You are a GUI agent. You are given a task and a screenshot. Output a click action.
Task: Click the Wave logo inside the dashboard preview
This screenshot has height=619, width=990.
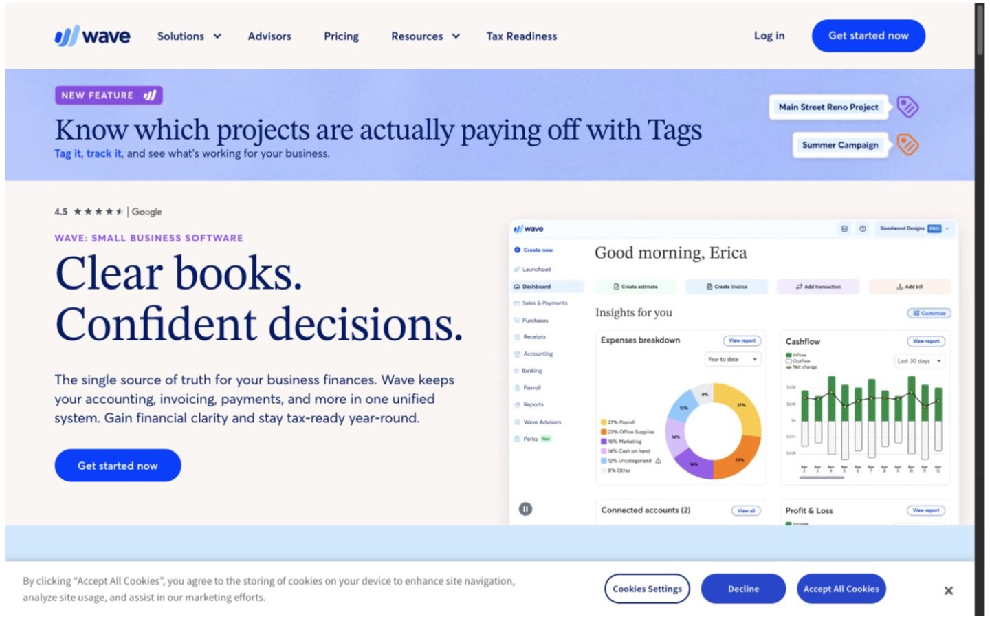[529, 229]
